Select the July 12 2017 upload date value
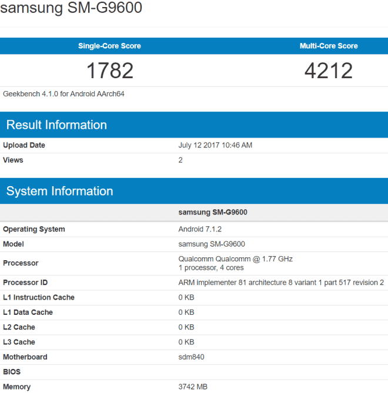Viewport: 388px width, 393px height. (215, 145)
